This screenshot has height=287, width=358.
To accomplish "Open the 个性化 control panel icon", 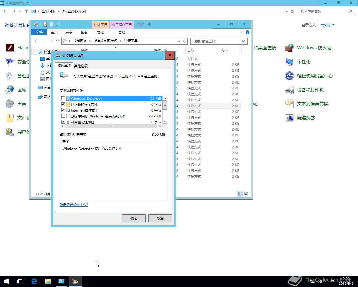I will (289, 62).
